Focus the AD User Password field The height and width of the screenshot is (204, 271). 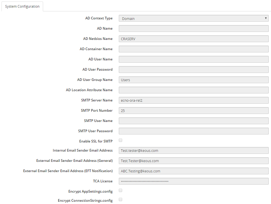pos(193,70)
